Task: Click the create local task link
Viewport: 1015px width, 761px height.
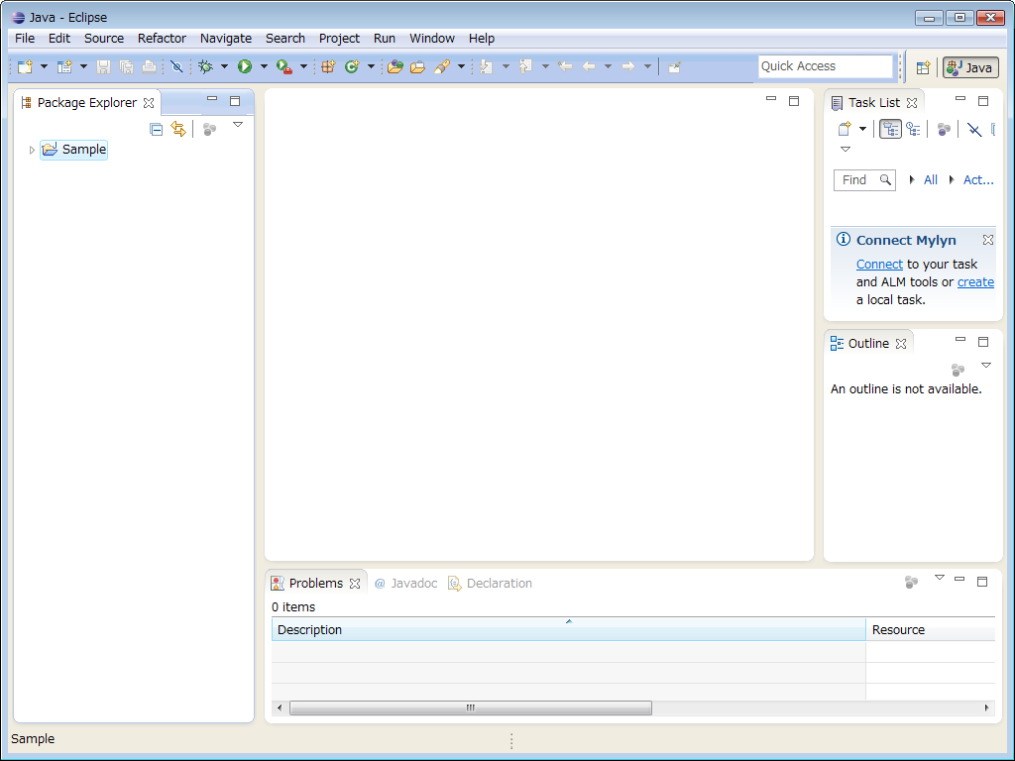Action: pyautogui.click(x=975, y=282)
